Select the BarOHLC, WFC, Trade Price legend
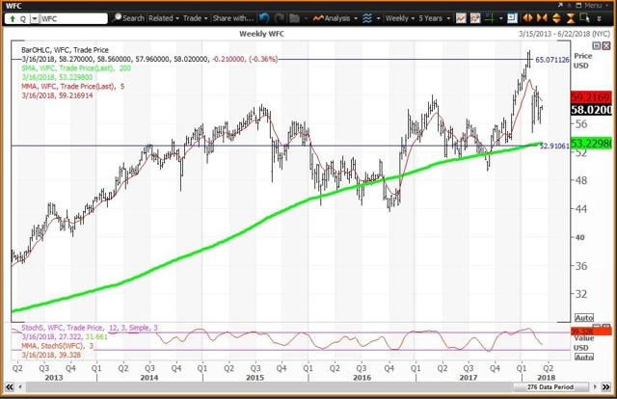Screen dimensions: 617x399 click(65, 50)
